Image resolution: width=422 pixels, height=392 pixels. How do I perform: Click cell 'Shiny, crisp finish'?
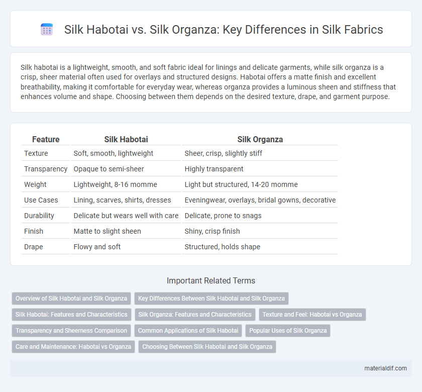point(260,231)
